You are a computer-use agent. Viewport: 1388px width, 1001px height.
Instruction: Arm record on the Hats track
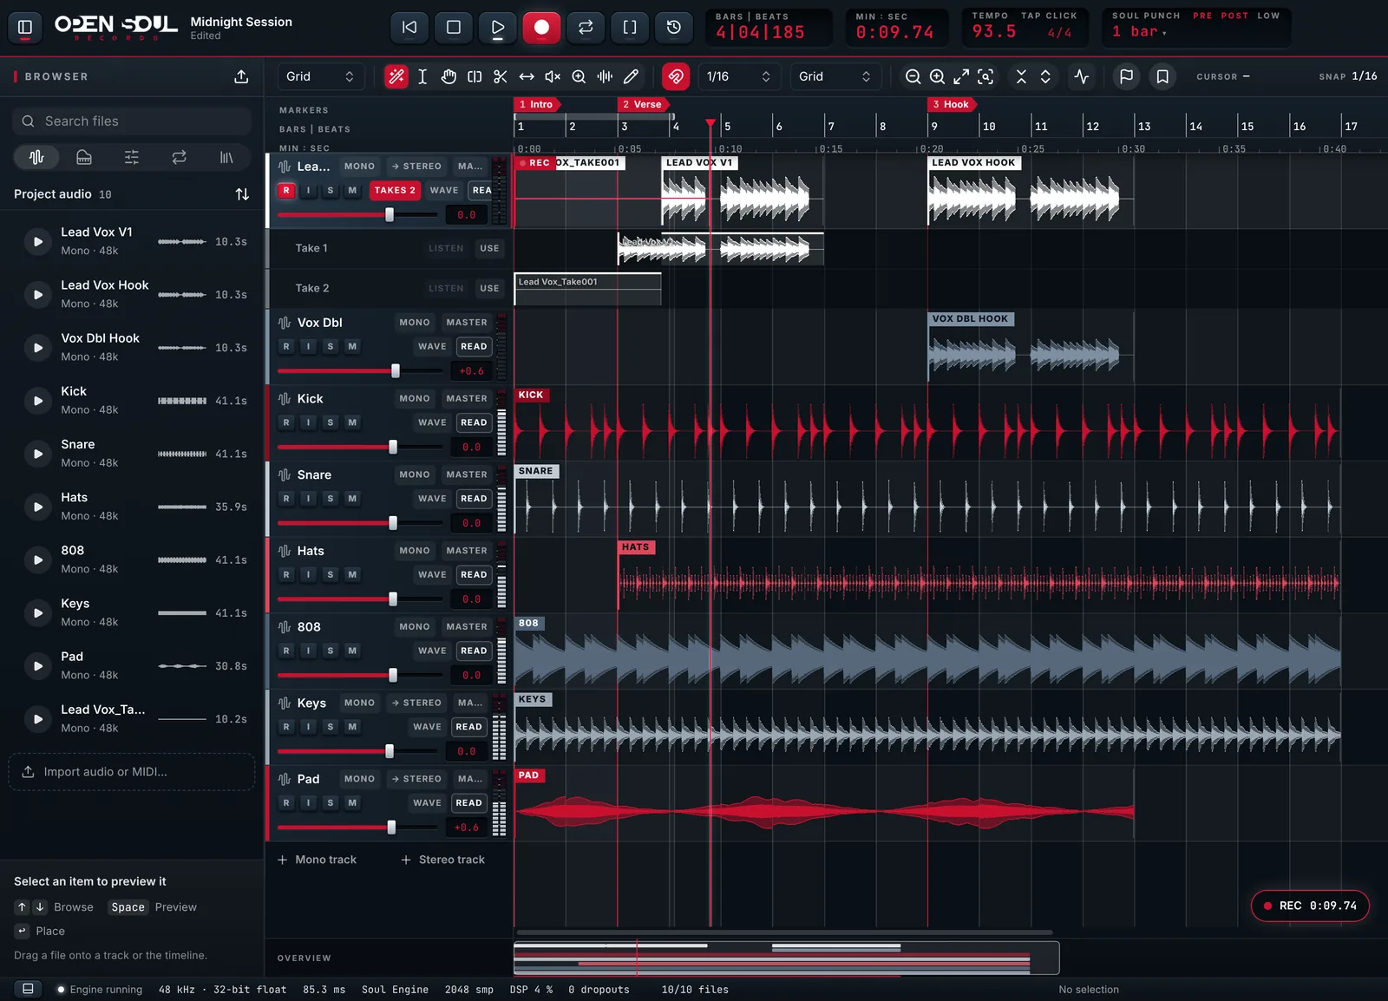[286, 574]
